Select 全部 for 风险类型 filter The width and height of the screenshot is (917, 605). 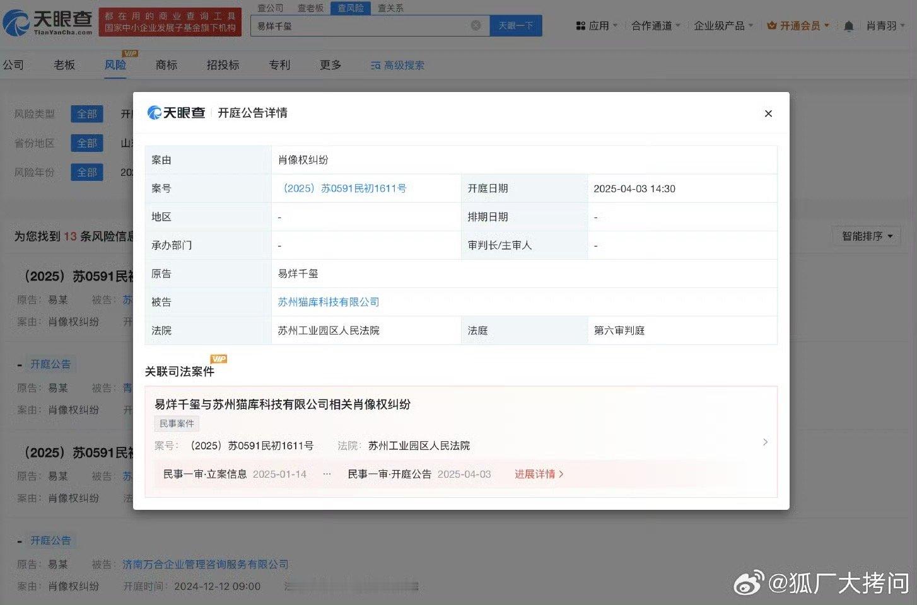[87, 114]
